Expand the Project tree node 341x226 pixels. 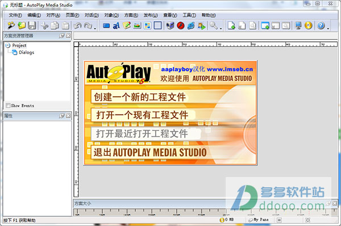click(8, 46)
